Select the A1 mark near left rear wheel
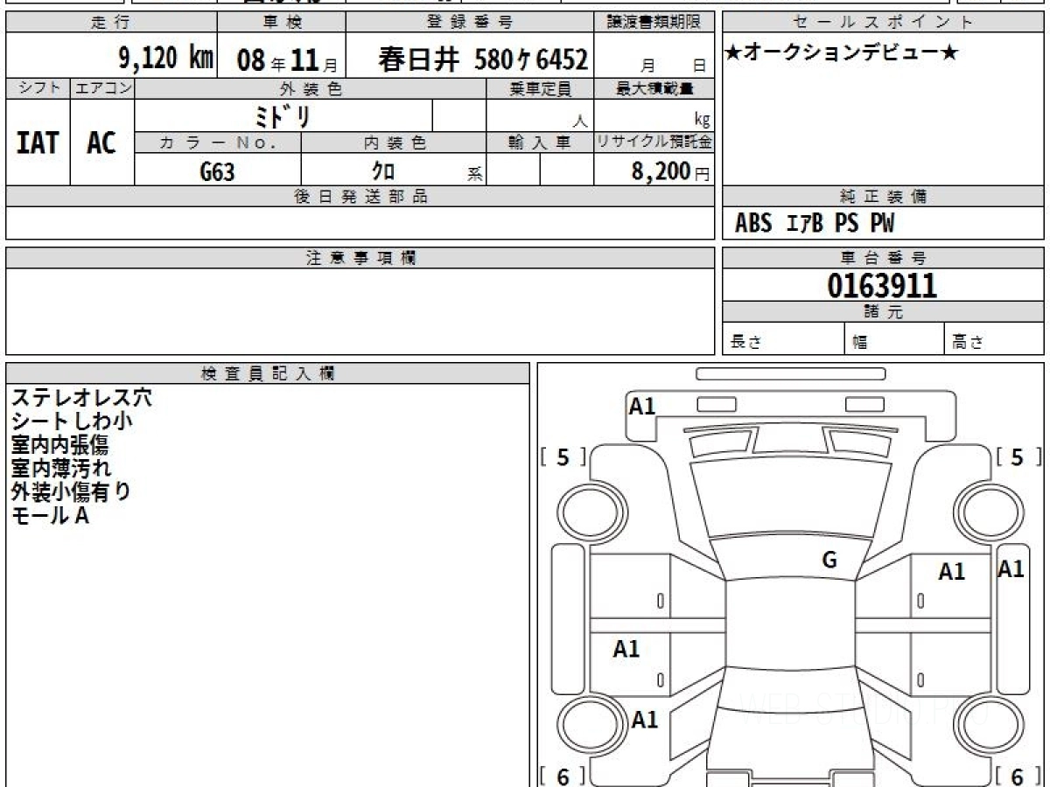 (645, 720)
